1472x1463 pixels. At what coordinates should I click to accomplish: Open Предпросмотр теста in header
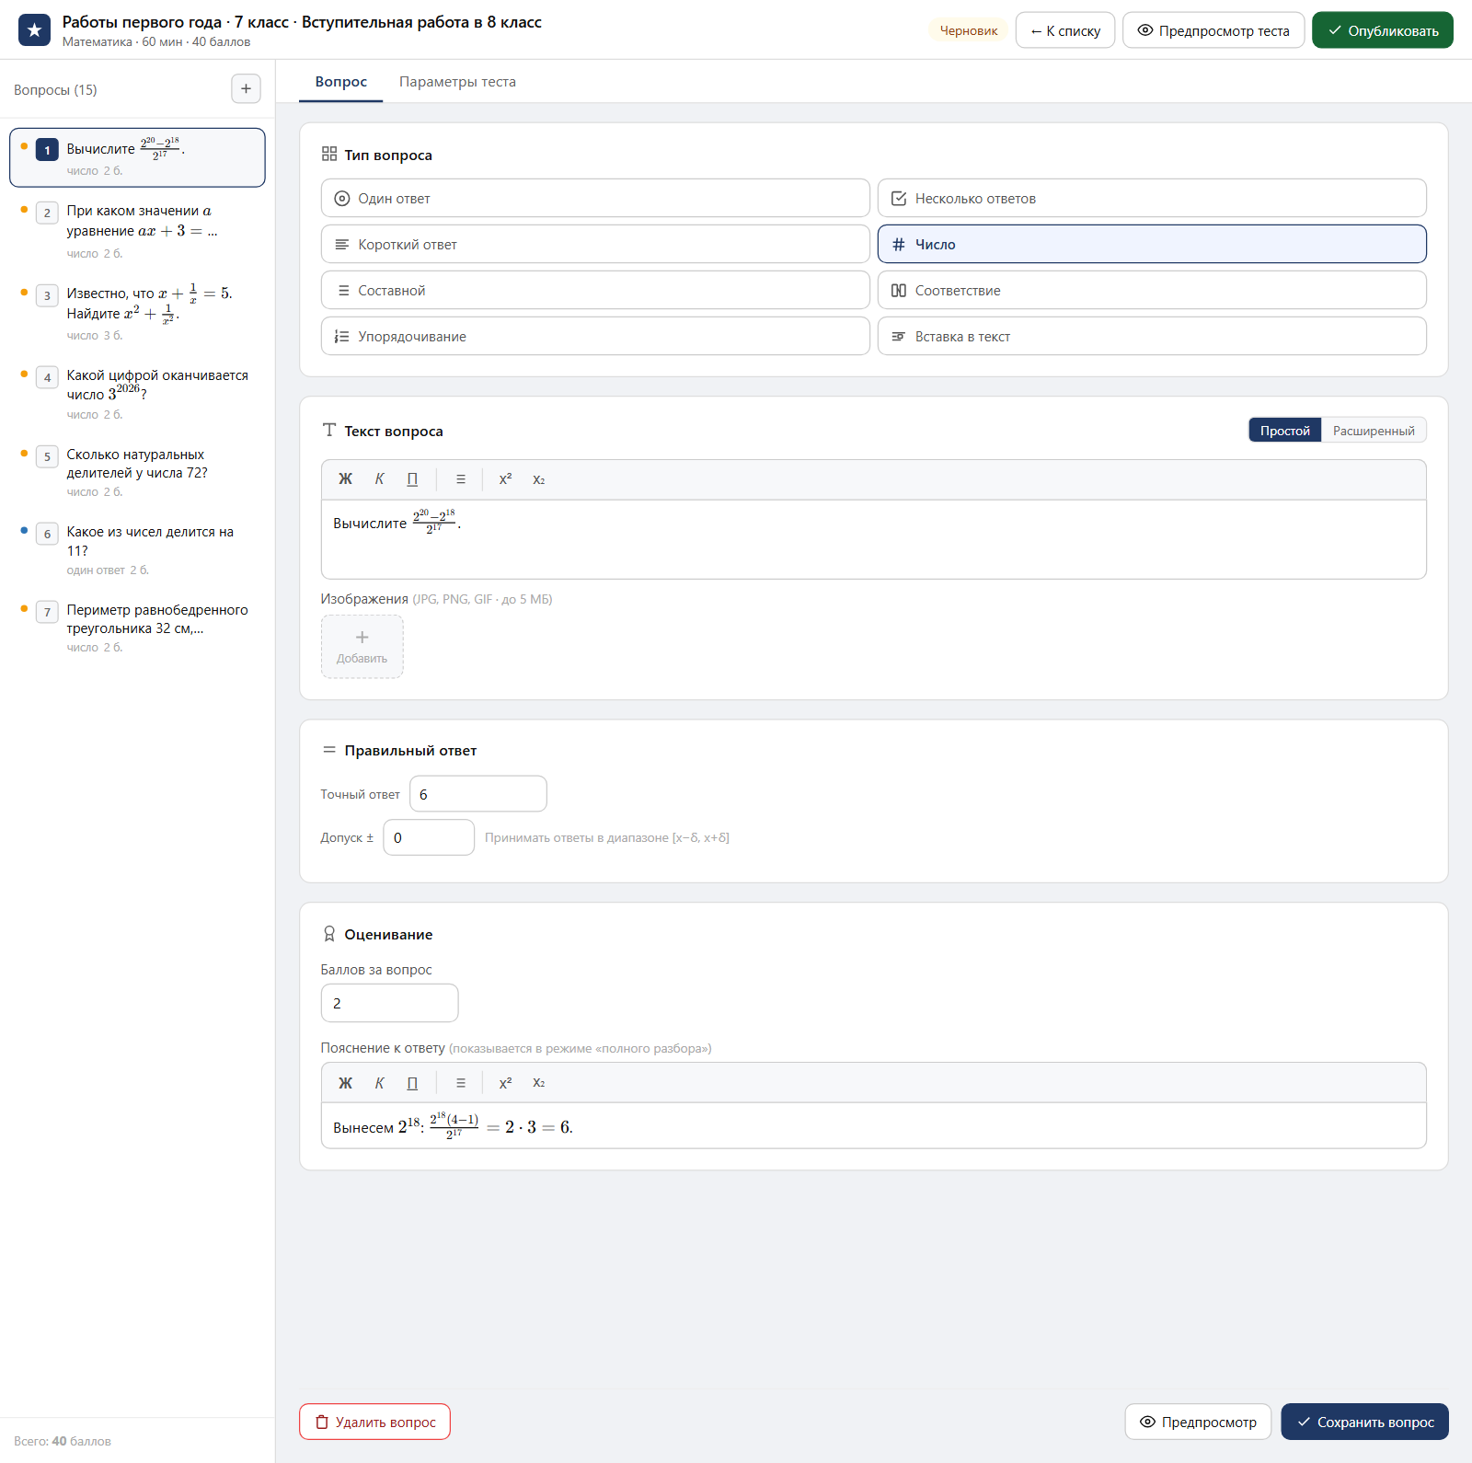1213,30
